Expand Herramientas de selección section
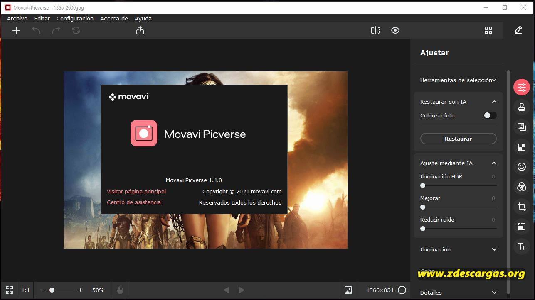The width and height of the screenshot is (535, 300). (459, 80)
